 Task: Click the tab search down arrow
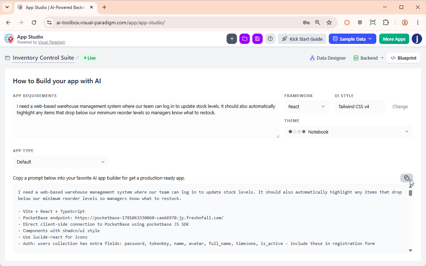coord(7,7)
